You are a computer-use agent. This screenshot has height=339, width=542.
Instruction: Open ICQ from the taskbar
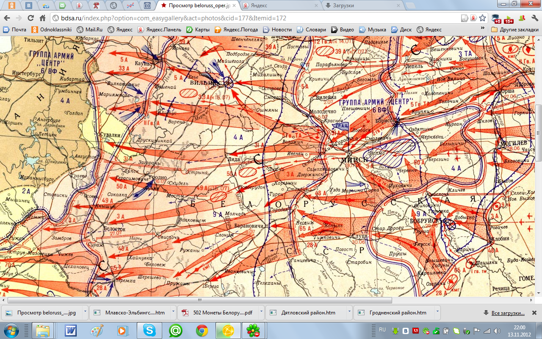[253, 330]
